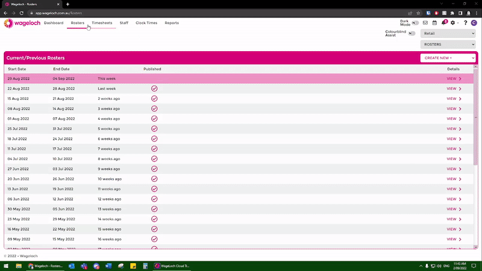Click the Wageloch logo
This screenshot has width=482, height=271.
(22, 23)
